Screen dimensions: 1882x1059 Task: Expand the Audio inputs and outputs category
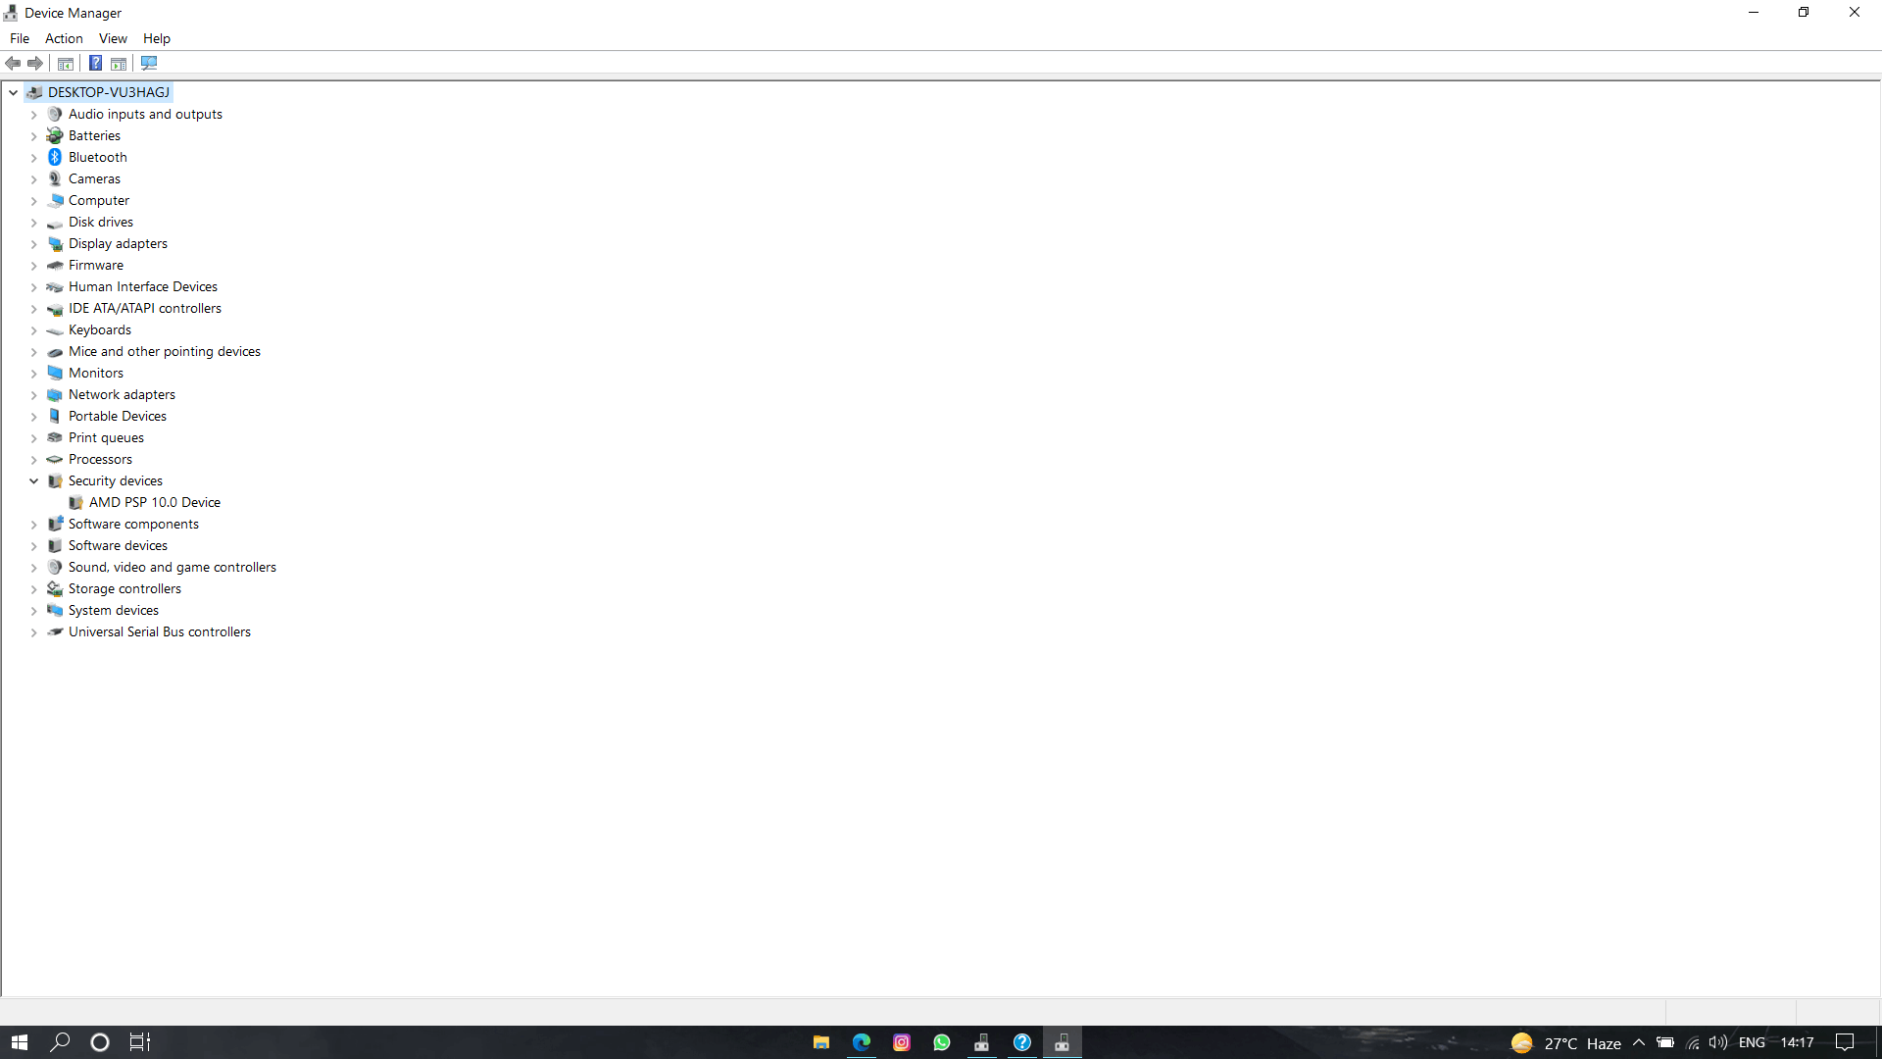(x=33, y=114)
